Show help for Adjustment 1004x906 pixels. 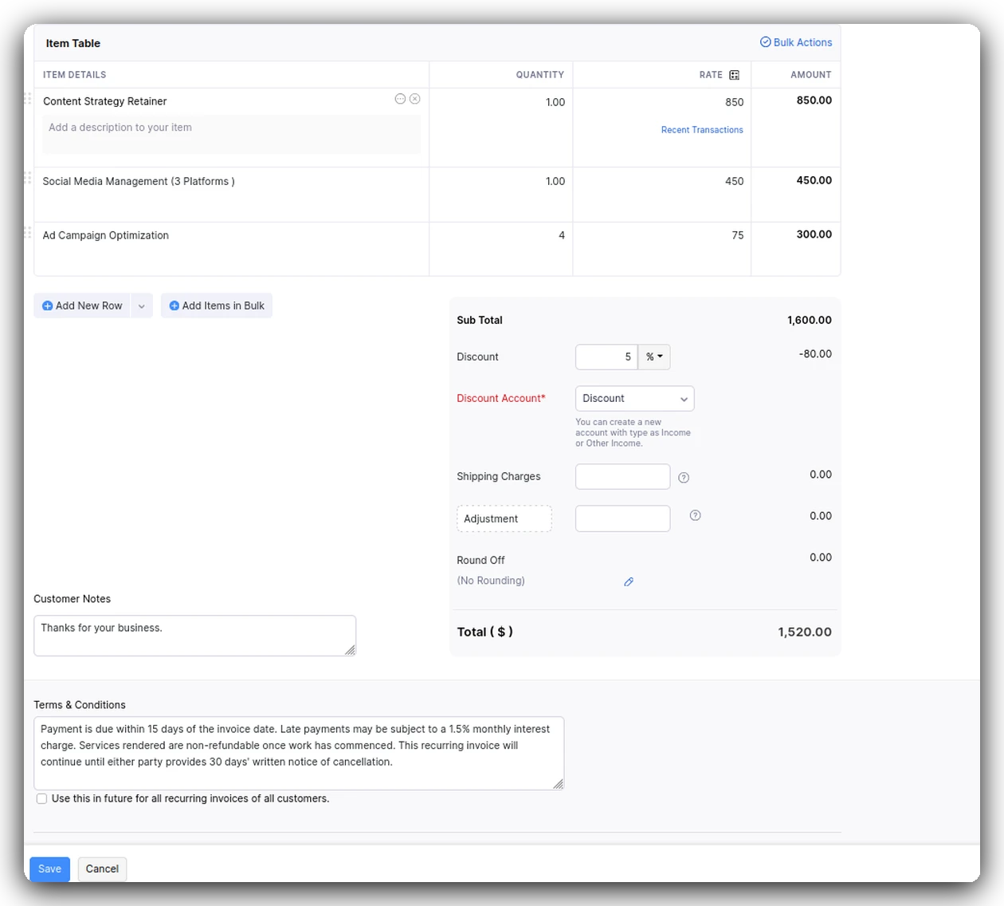695,515
